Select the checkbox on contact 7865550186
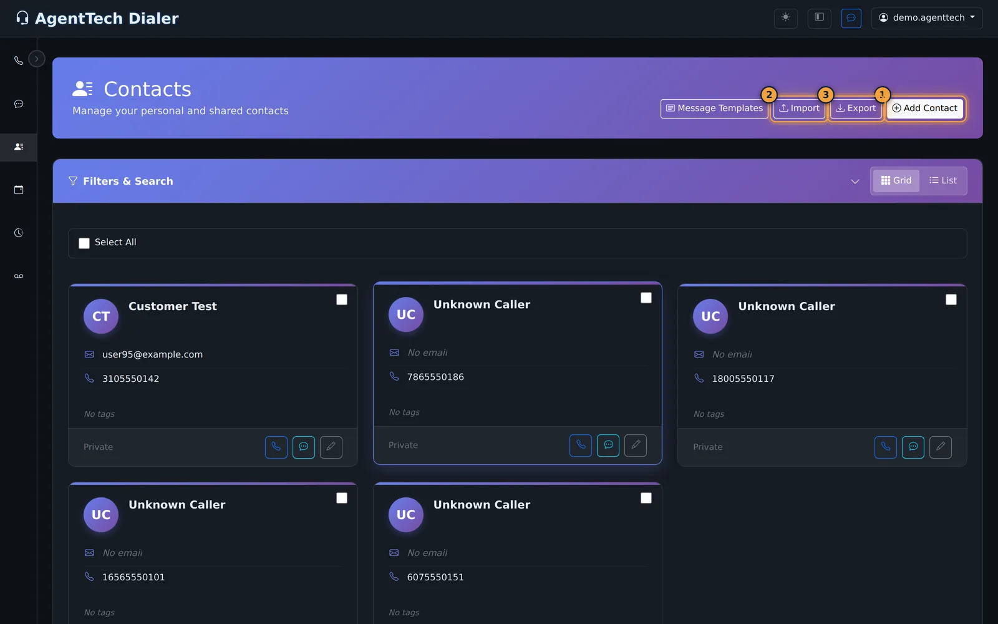The width and height of the screenshot is (998, 624). pos(646,298)
